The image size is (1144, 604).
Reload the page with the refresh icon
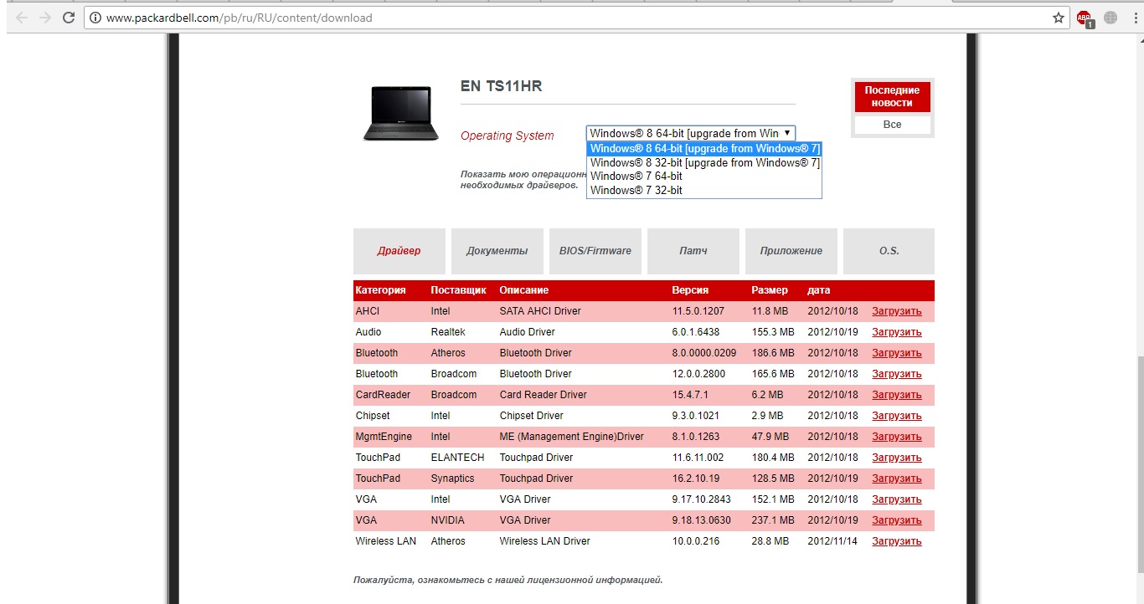tap(69, 18)
